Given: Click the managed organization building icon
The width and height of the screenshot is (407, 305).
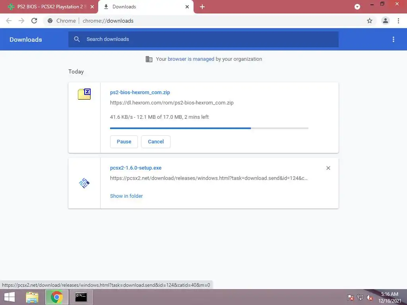Looking at the screenshot, I should pos(149,59).
